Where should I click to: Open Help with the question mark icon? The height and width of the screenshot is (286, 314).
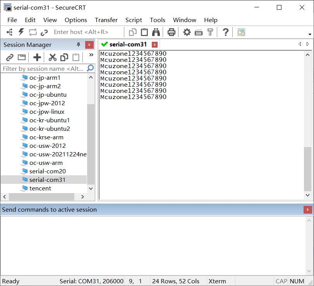click(x=225, y=32)
